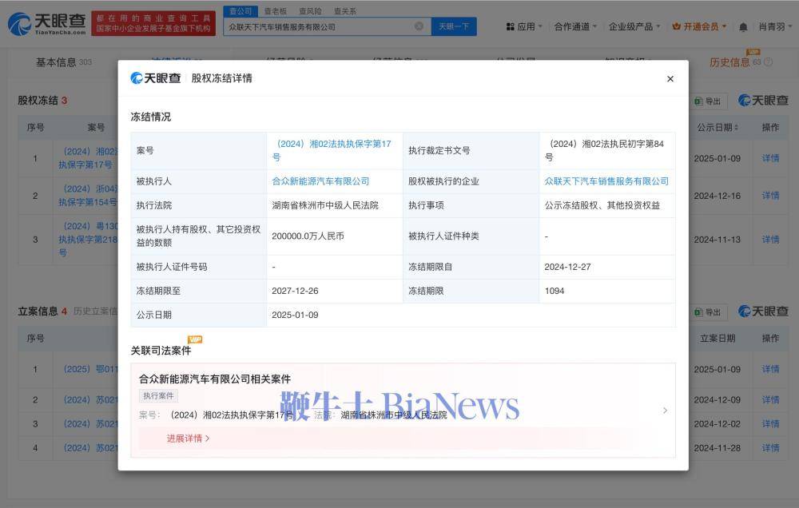Close the 股权冻结详情 dialog
Image resolution: width=799 pixels, height=508 pixels.
tap(670, 78)
